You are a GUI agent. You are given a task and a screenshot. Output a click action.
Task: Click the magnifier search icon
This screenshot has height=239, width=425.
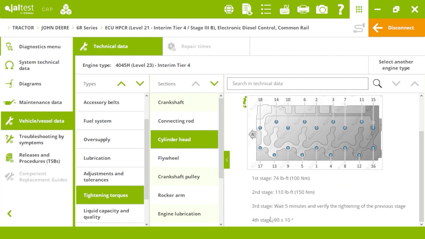(378, 84)
